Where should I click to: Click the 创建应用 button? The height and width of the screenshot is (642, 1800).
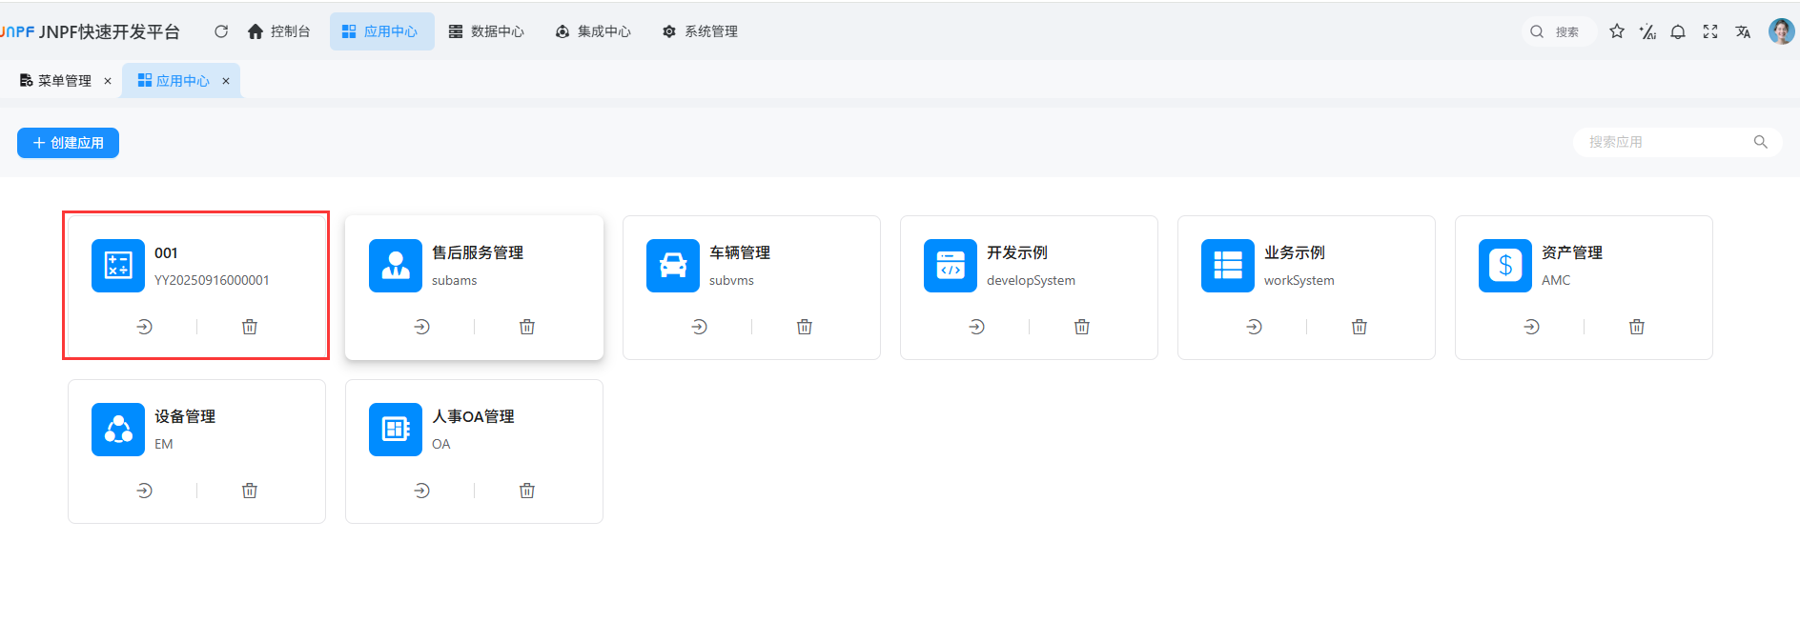(x=68, y=143)
